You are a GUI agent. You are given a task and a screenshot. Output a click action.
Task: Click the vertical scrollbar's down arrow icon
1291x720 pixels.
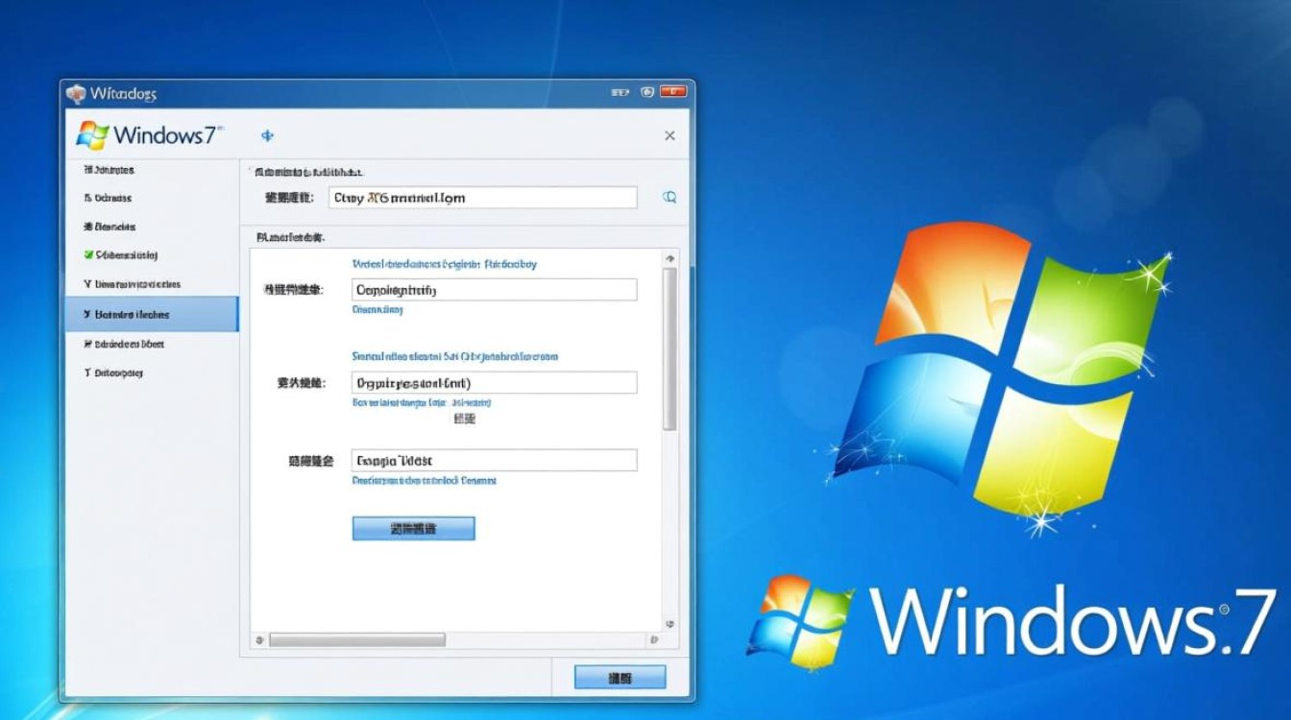point(670,622)
